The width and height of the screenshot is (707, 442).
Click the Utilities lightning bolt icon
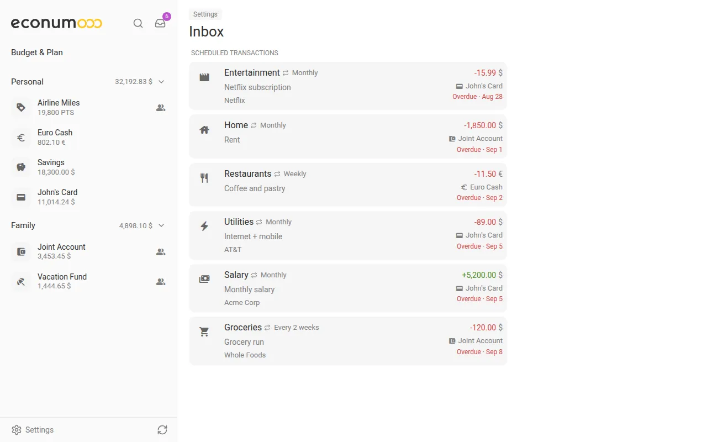[x=204, y=226]
